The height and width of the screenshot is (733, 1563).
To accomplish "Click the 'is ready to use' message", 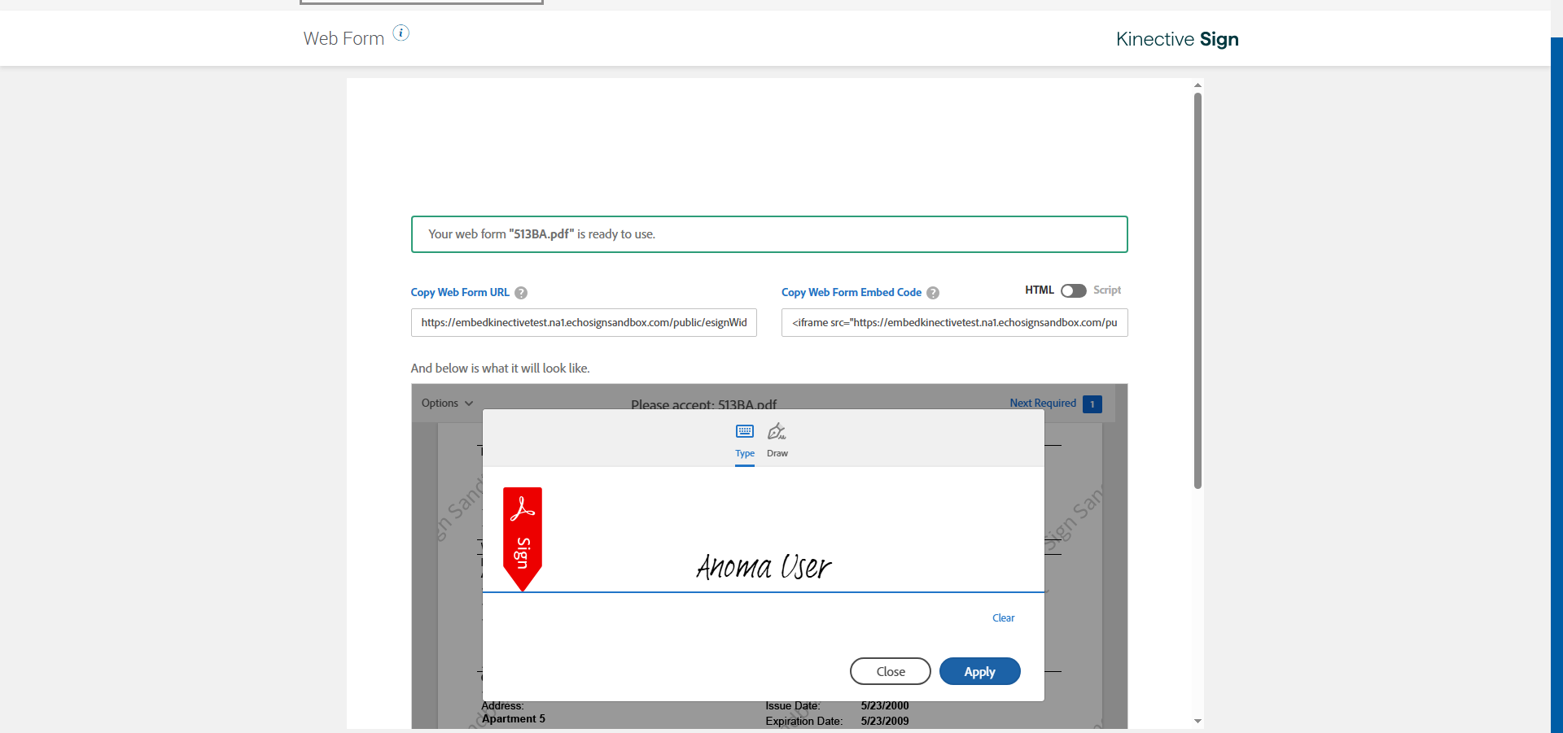I will (x=769, y=234).
